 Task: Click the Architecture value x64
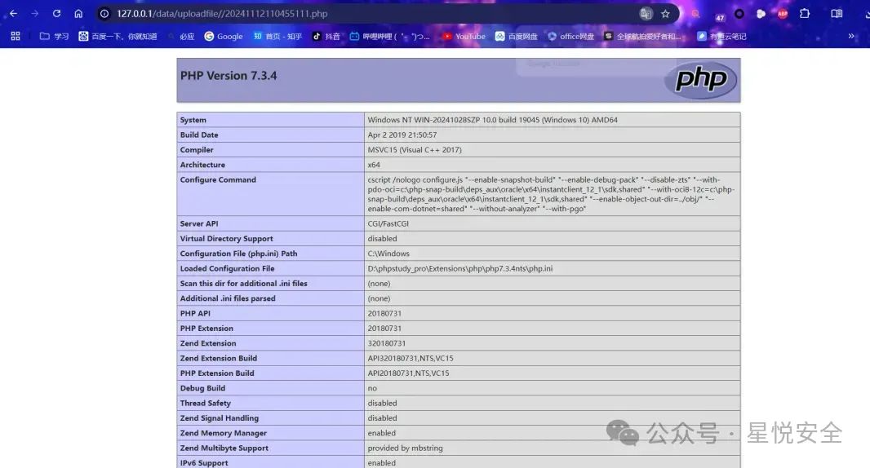point(374,165)
